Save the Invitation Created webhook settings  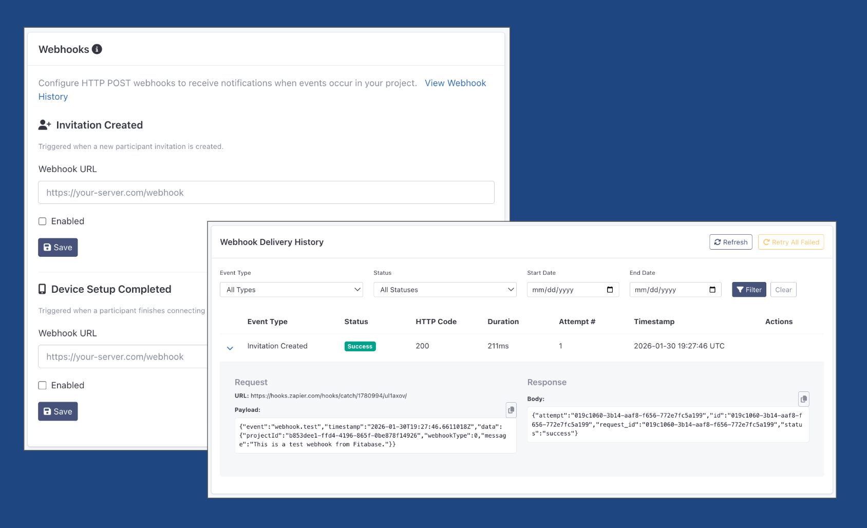[58, 248]
